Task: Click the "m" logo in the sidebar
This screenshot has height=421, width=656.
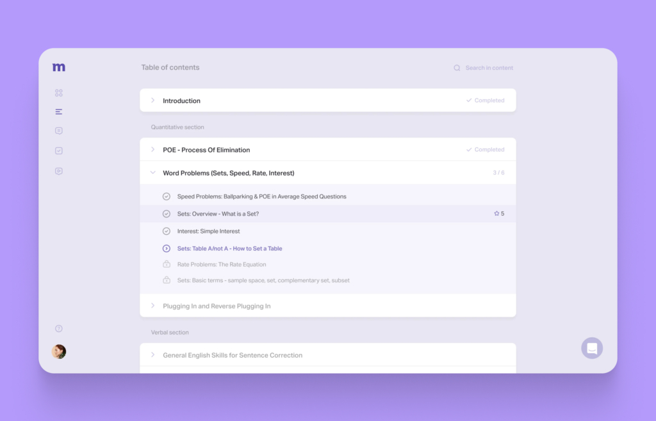Action: [59, 67]
